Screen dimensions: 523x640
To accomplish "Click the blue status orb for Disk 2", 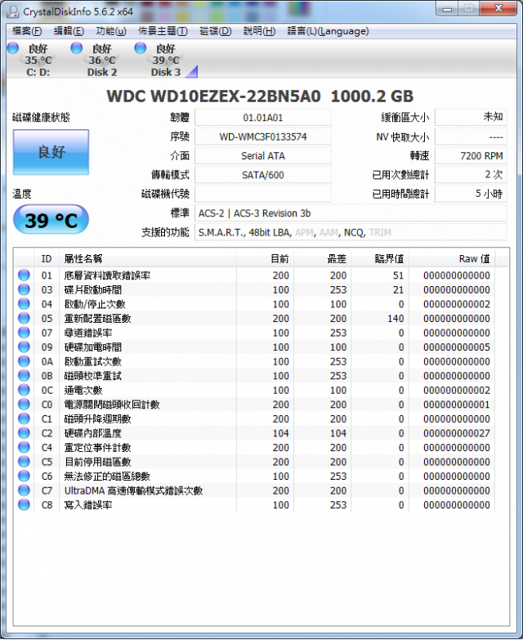I will [76, 47].
